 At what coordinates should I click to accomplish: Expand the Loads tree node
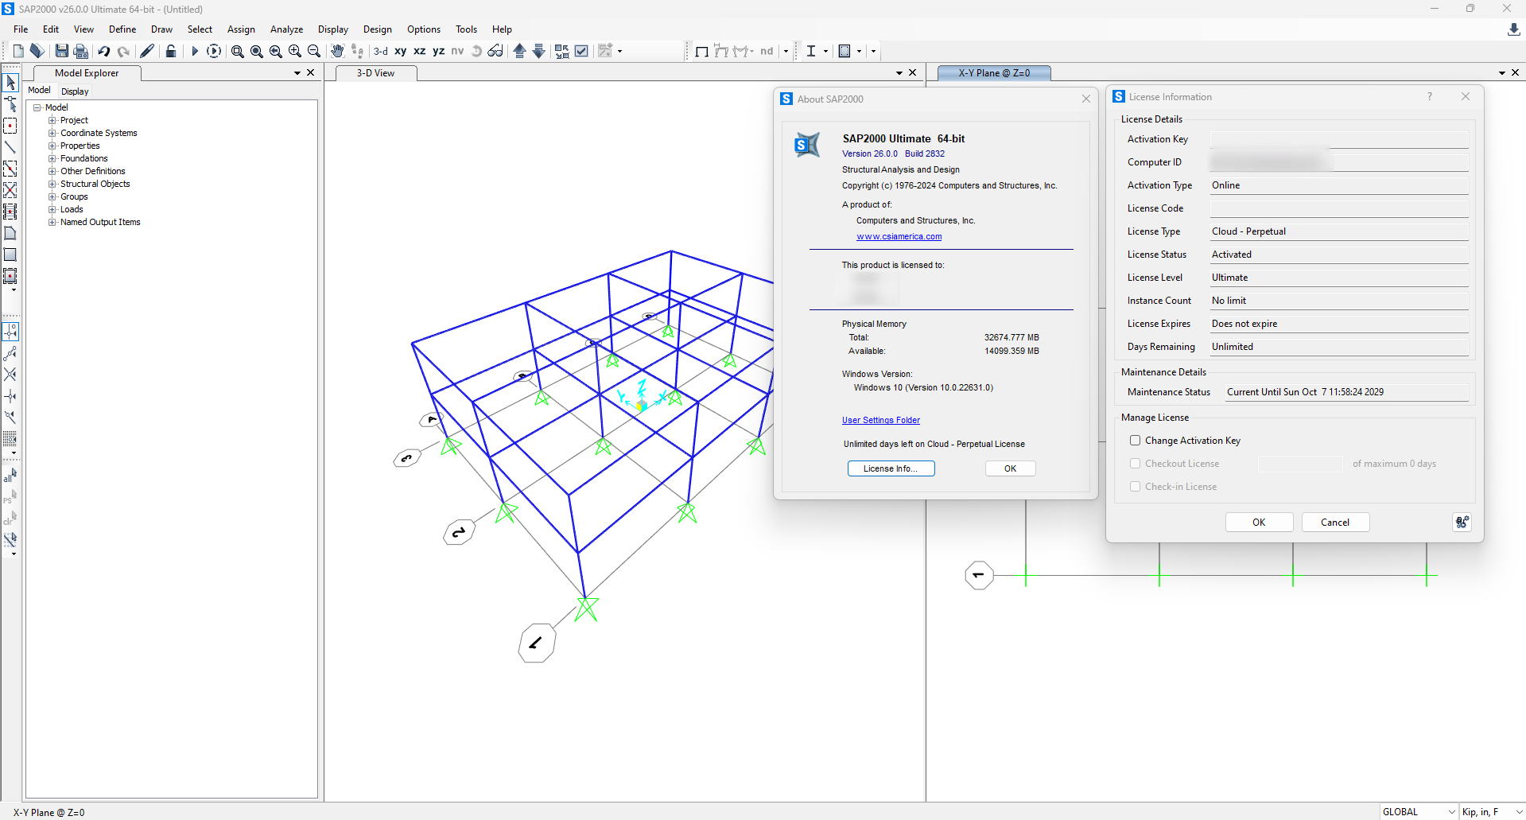pos(52,209)
